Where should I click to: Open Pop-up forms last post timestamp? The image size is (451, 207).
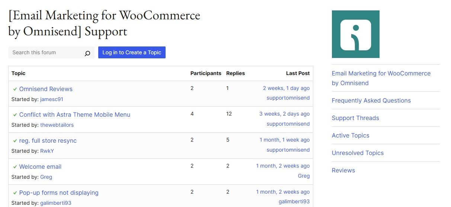283,192
